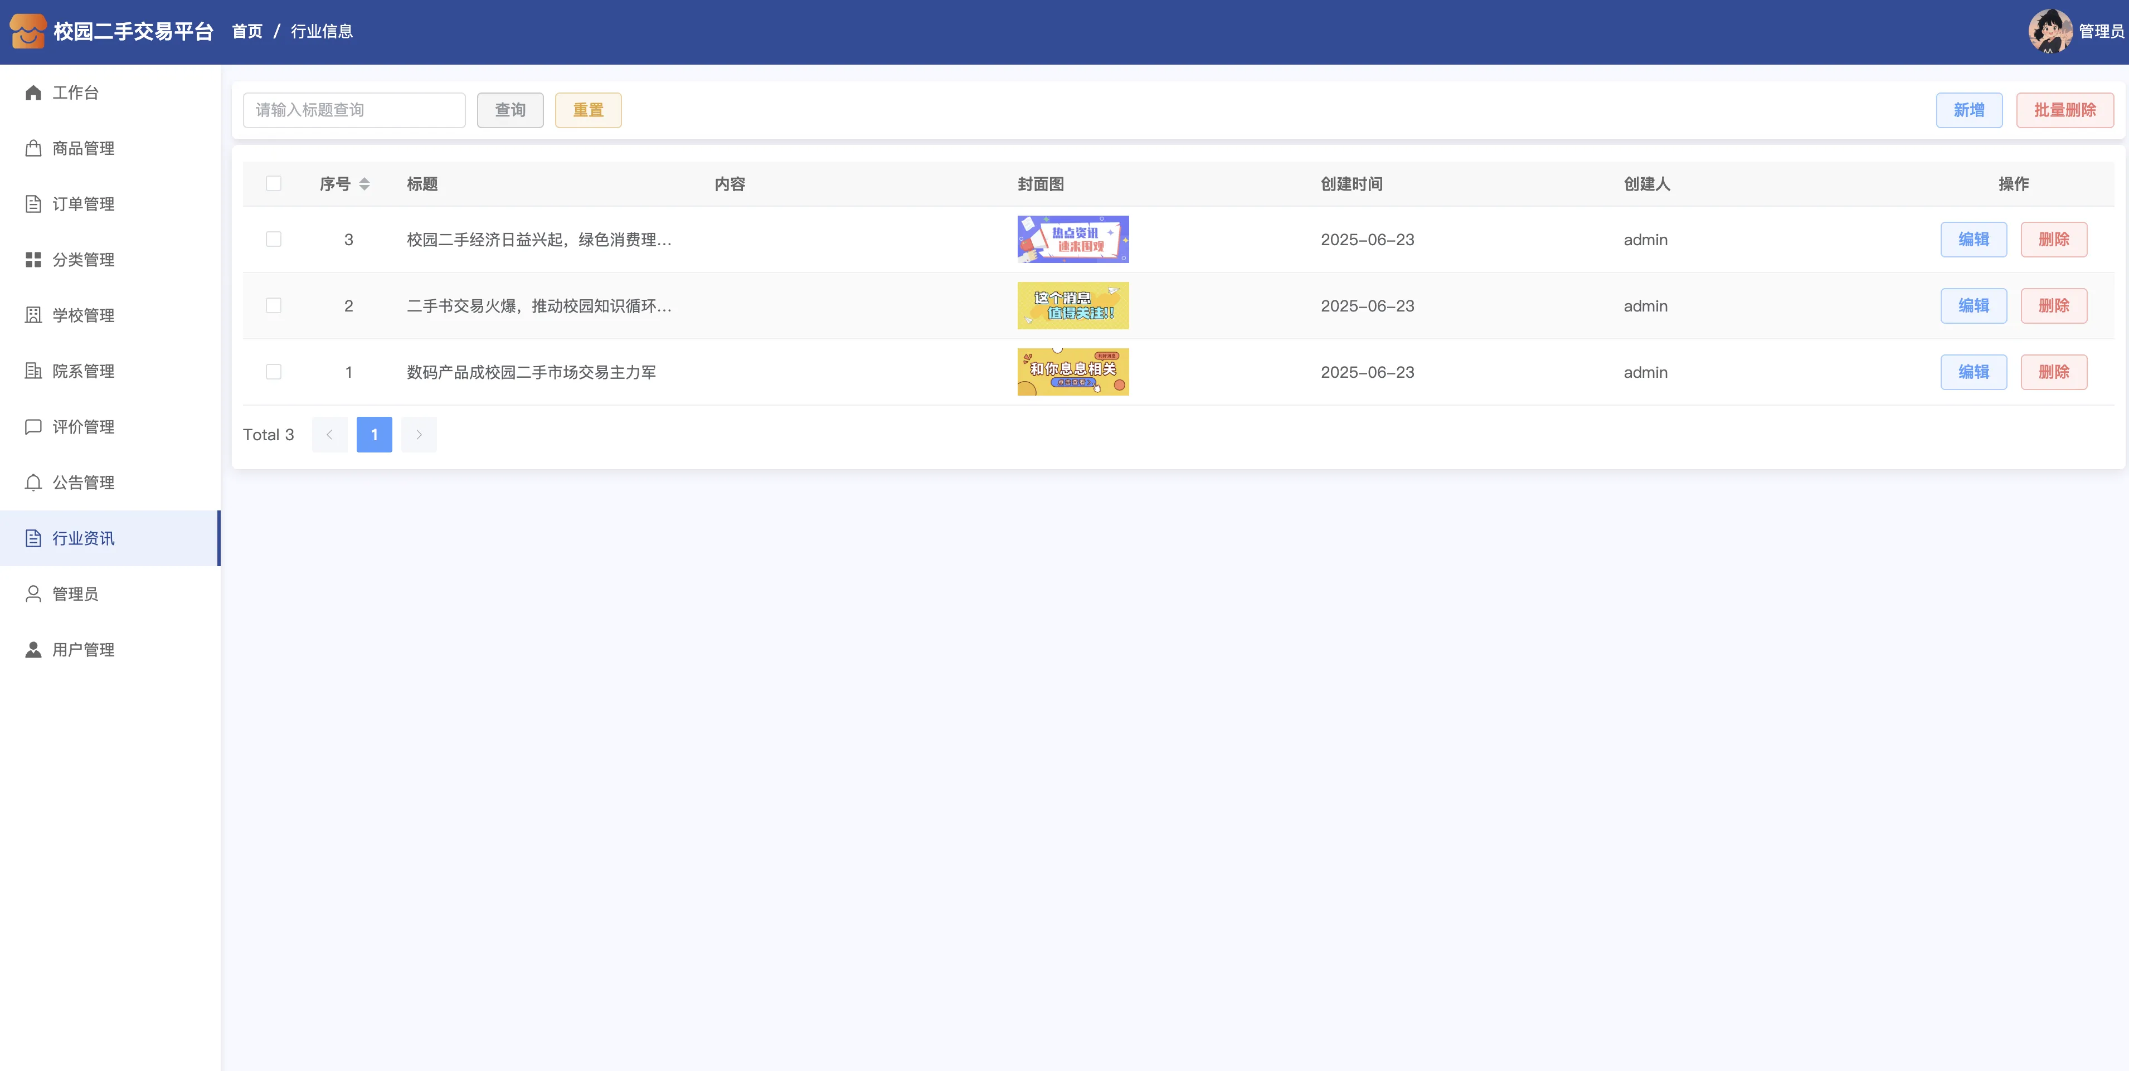Click the 新增 button

1968,110
